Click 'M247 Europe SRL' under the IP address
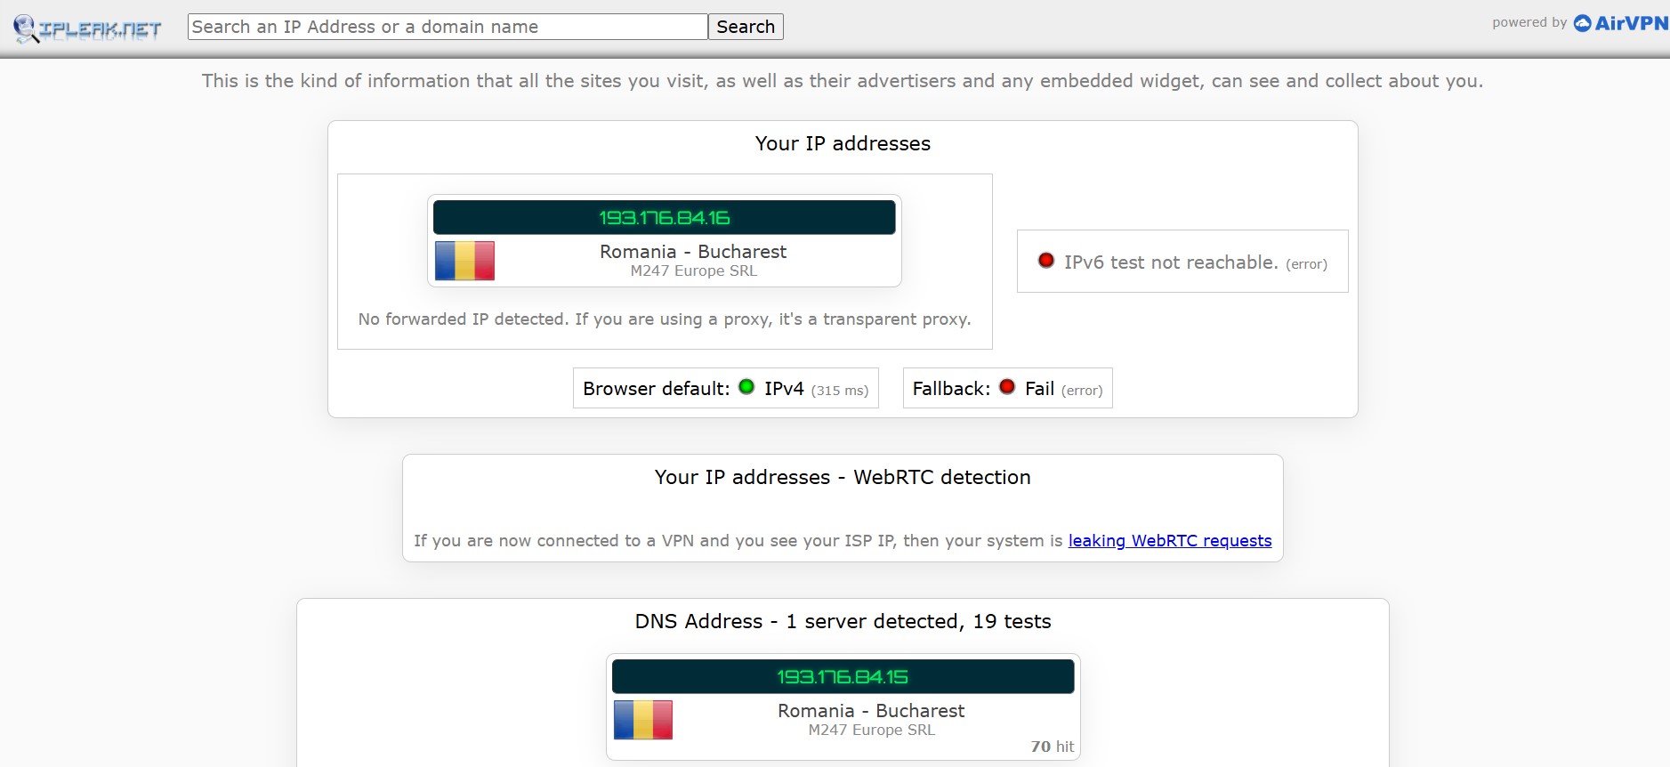 coord(694,271)
